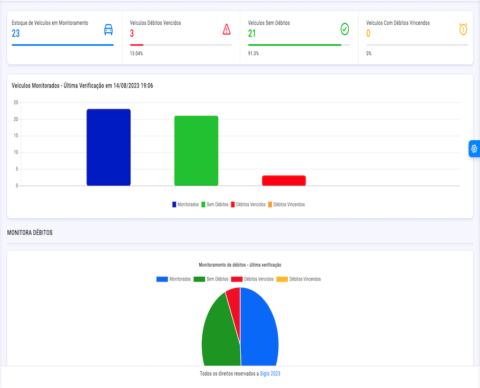
Task: Click orange Débitos Vincendos swatch in bar legend
Action: (270, 205)
